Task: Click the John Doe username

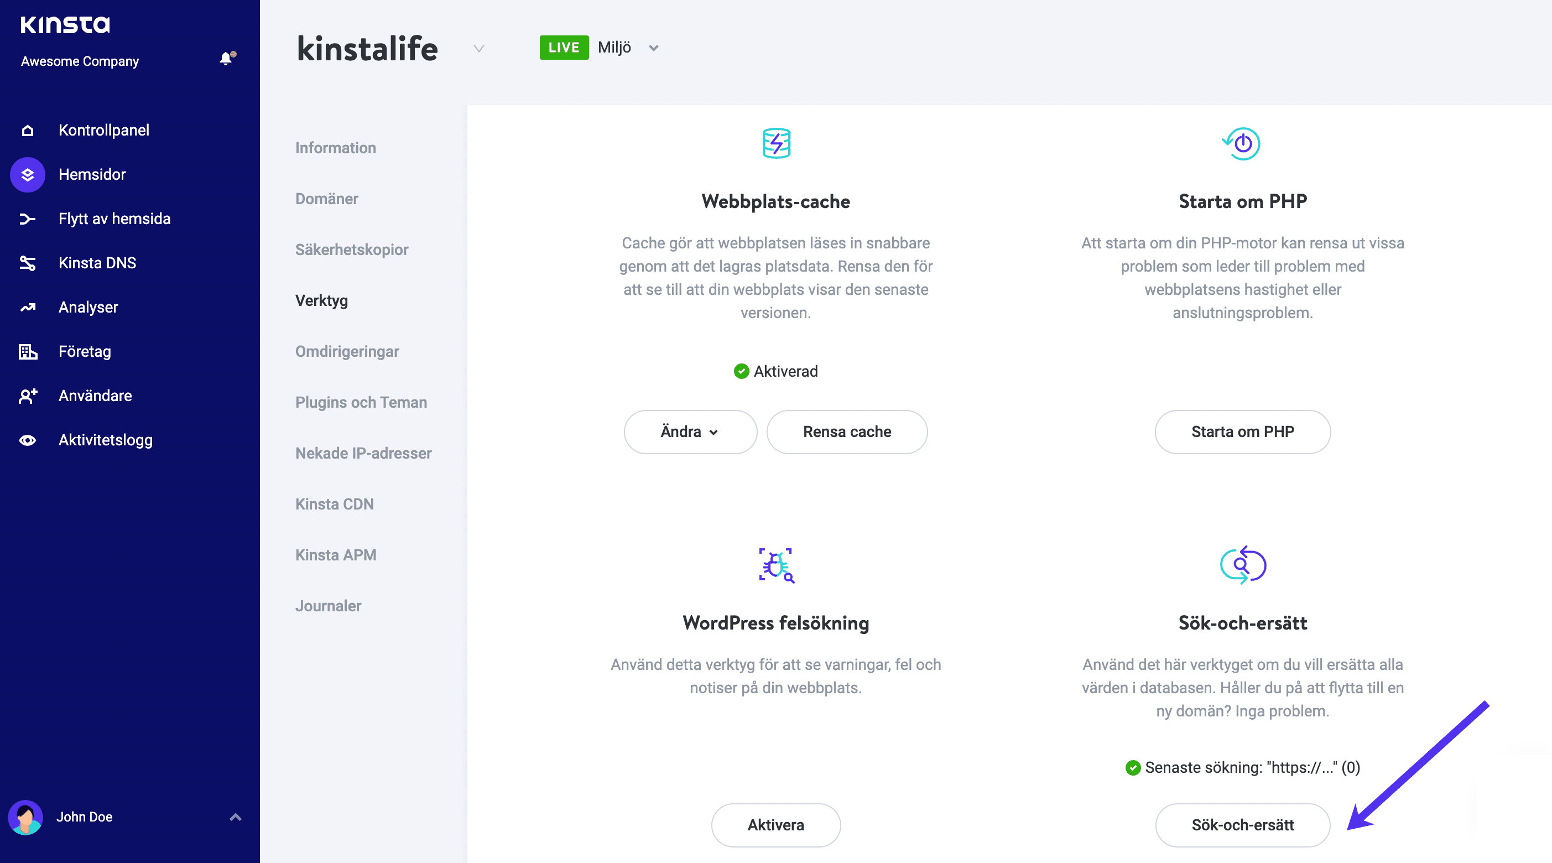Action: [x=84, y=817]
